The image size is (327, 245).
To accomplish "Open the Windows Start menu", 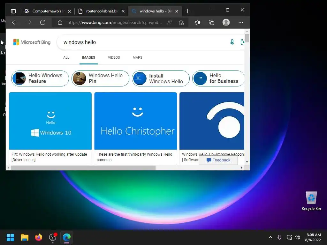I will point(11,237).
